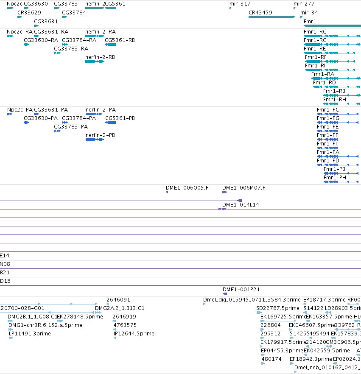
Task: Click the SD22787.5prime insertion label
Action: [278, 308]
